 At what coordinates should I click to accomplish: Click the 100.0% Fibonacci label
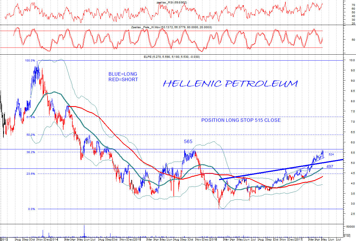(30, 61)
